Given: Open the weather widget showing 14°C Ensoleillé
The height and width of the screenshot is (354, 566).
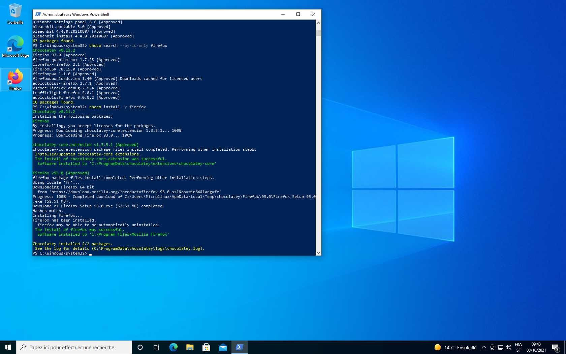Looking at the screenshot, I should click(x=455, y=347).
